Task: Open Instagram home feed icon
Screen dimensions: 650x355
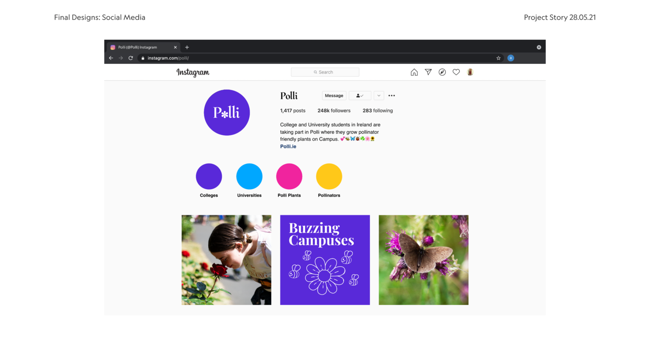Action: [414, 72]
